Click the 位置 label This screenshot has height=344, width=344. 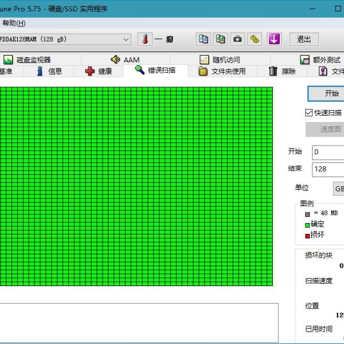(x=312, y=306)
